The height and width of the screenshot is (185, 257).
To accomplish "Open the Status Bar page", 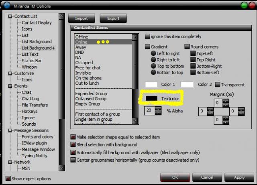I will click(32, 61).
